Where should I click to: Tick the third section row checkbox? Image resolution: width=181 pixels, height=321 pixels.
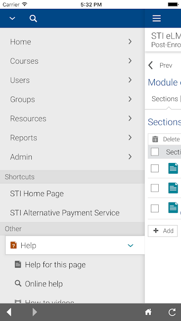click(155, 208)
